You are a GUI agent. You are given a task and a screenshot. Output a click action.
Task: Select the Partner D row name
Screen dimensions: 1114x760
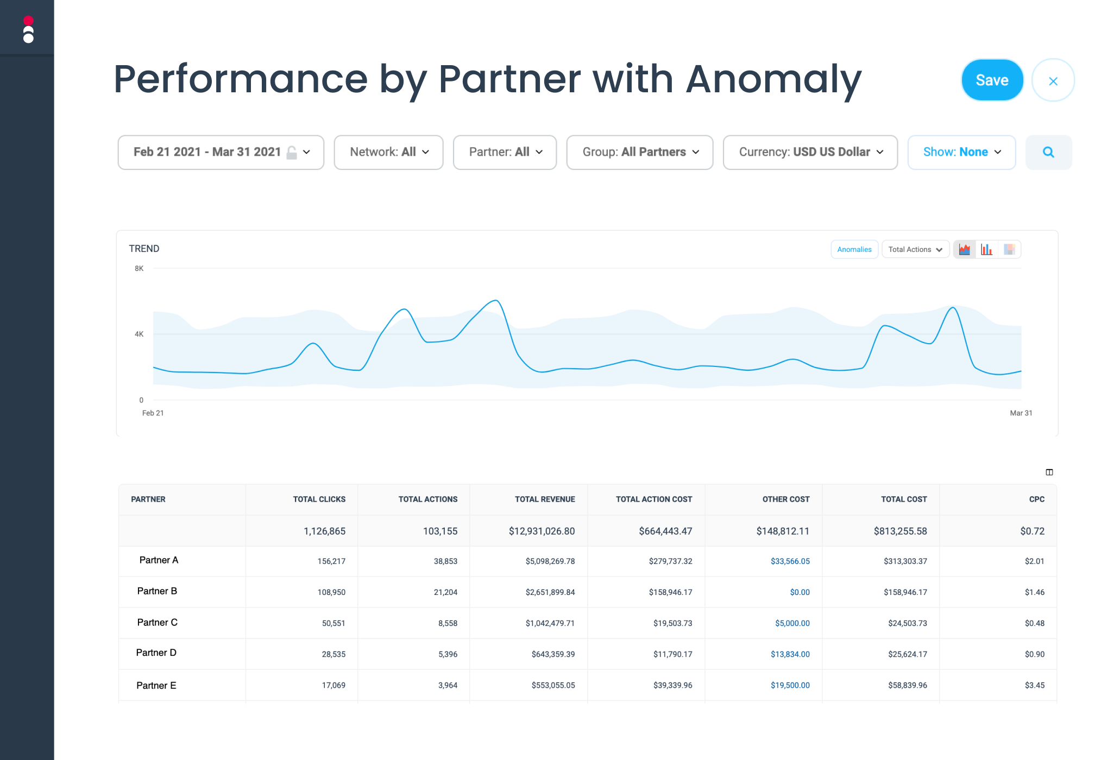pos(156,653)
